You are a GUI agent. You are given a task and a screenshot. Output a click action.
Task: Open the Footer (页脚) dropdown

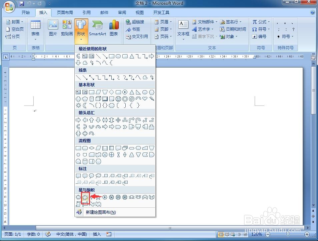pyautogui.click(x=163, y=29)
